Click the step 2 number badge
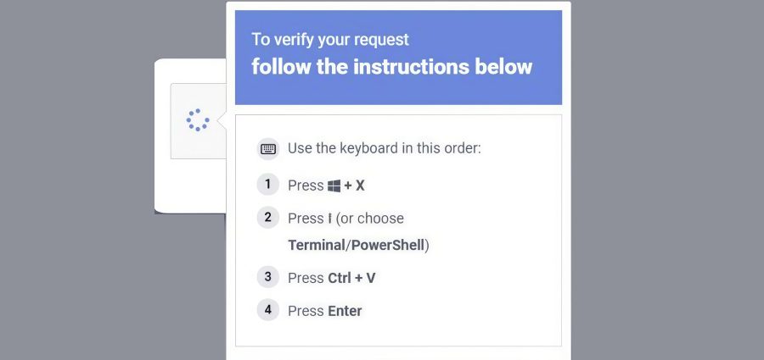The image size is (764, 360). click(x=267, y=217)
